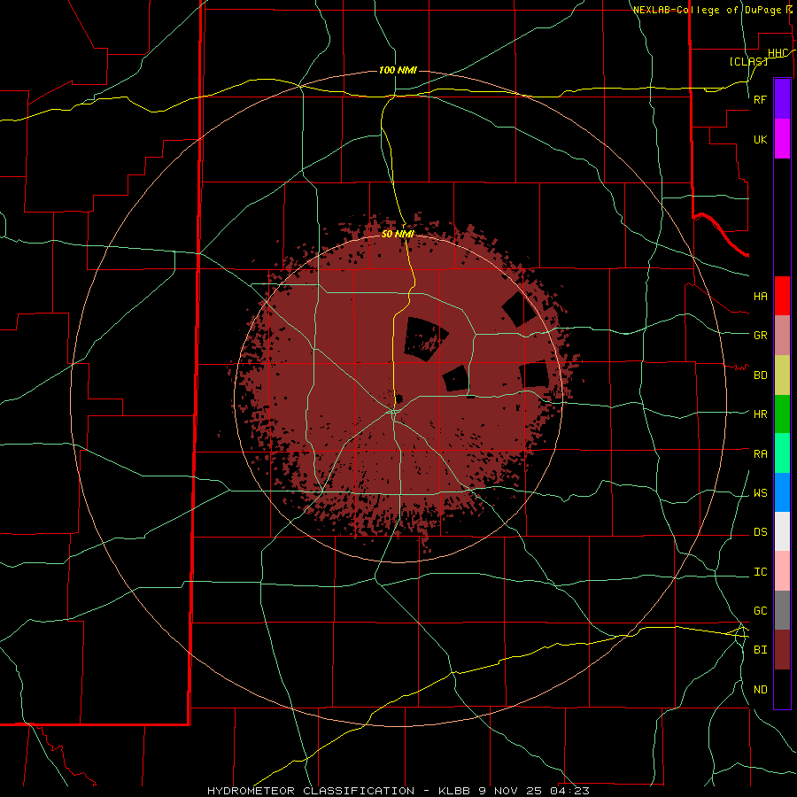Viewport: 797px width, 797px height.
Task: Click the "BI" legend label
Action: pos(760,650)
